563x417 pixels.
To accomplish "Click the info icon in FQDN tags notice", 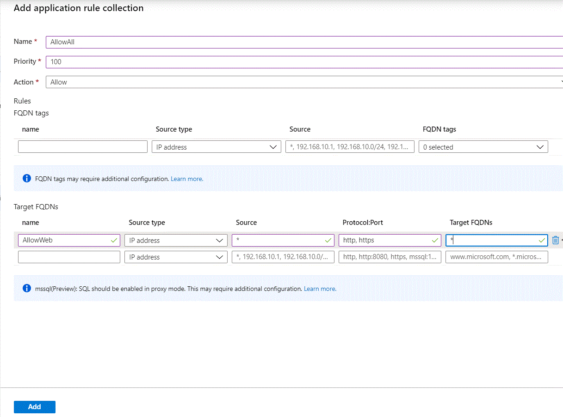I will (x=27, y=178).
